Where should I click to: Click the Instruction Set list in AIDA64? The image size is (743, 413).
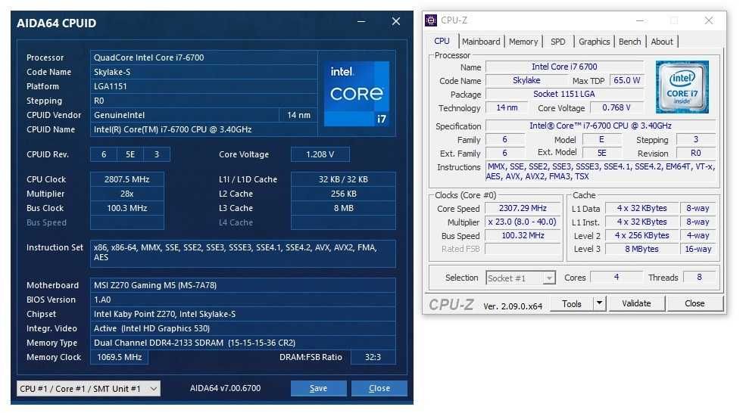[242, 253]
